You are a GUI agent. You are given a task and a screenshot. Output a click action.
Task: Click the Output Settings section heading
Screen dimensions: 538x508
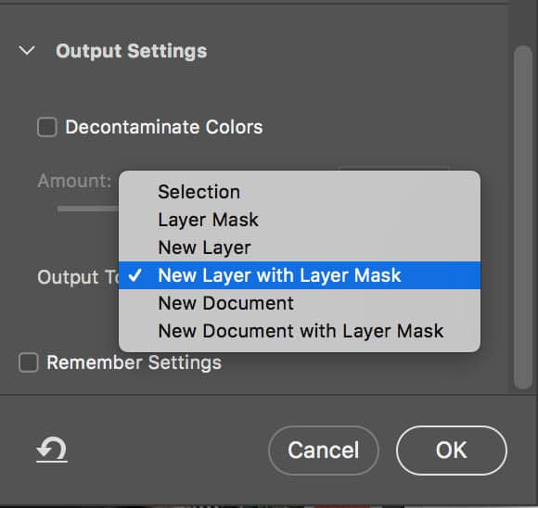(x=132, y=52)
